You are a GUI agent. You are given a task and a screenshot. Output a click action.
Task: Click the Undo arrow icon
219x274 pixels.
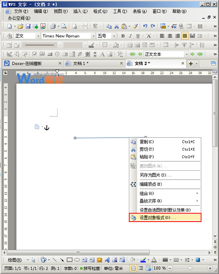[x=145, y=26]
